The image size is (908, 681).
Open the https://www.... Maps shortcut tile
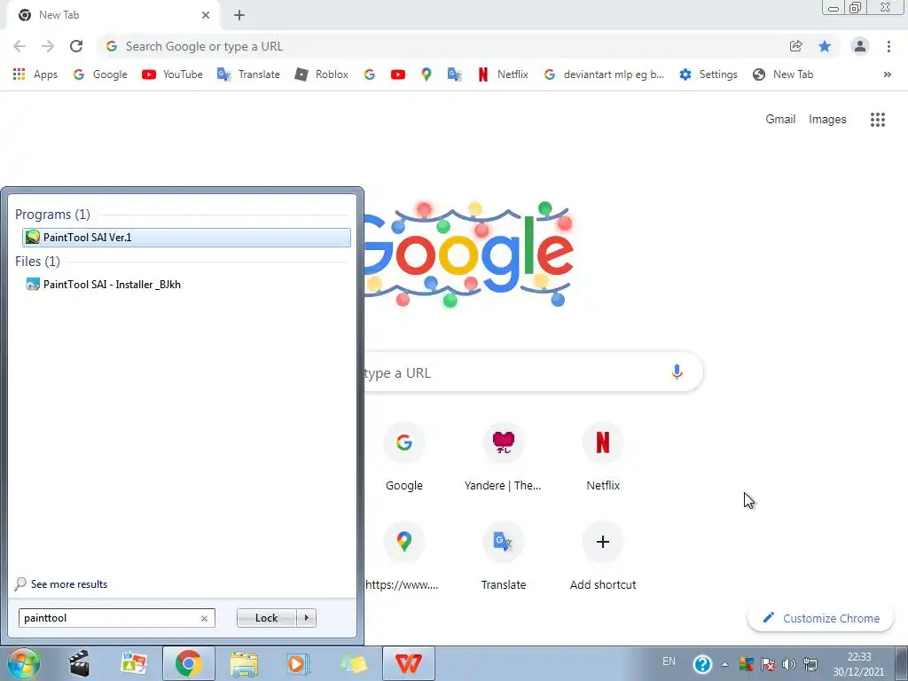coord(403,556)
